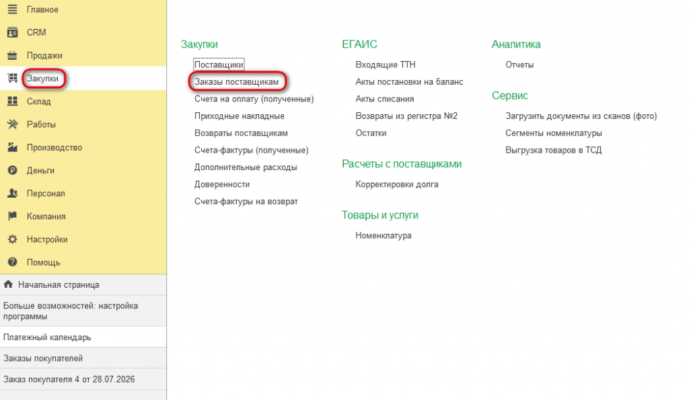
Task: Open Отчеты under Аналитика
Action: tap(519, 65)
